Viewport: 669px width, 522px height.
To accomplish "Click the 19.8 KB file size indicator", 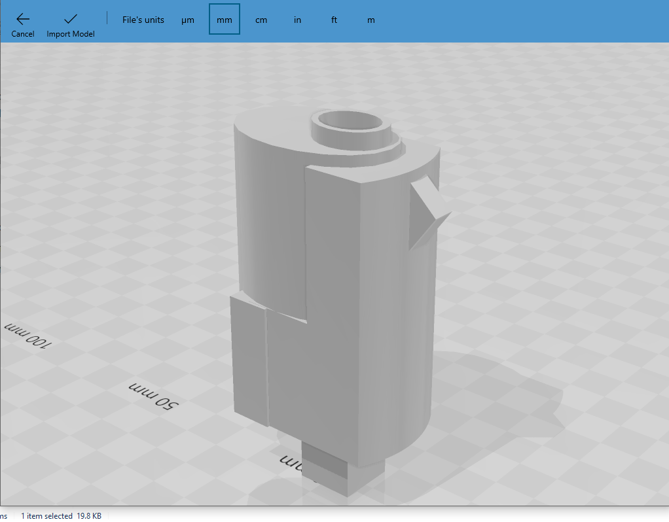I will click(x=88, y=515).
